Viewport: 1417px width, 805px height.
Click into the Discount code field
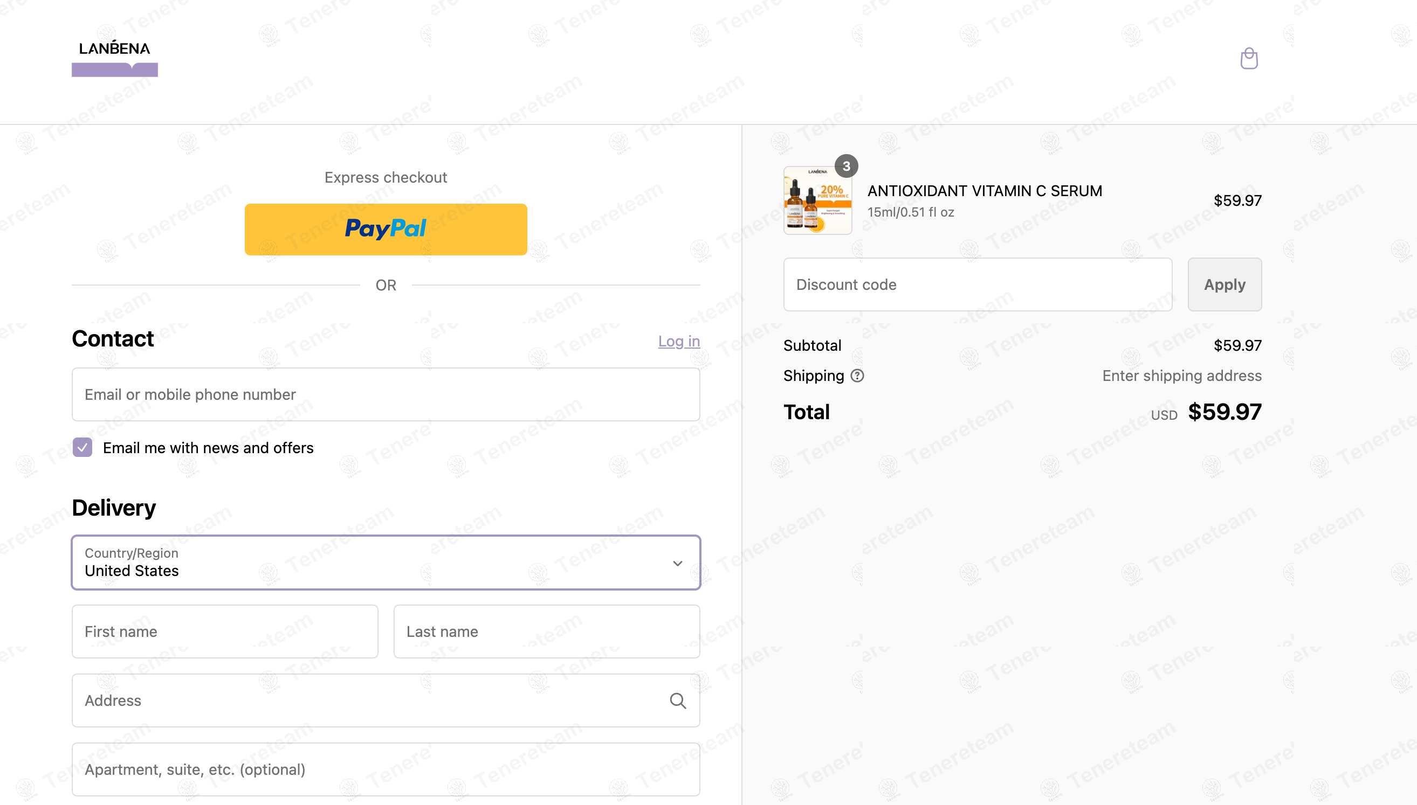tap(978, 284)
